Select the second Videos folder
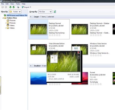 click(12, 28)
